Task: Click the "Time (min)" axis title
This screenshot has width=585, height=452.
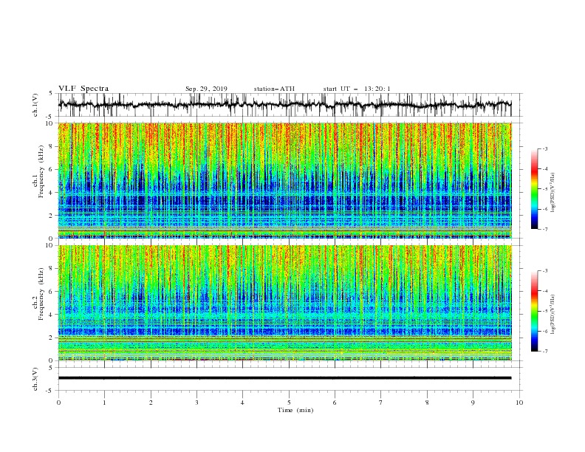Action: [x=295, y=410]
